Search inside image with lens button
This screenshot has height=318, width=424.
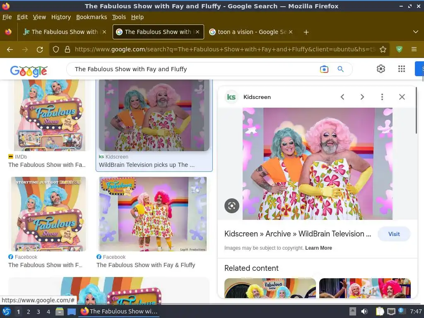tap(232, 206)
